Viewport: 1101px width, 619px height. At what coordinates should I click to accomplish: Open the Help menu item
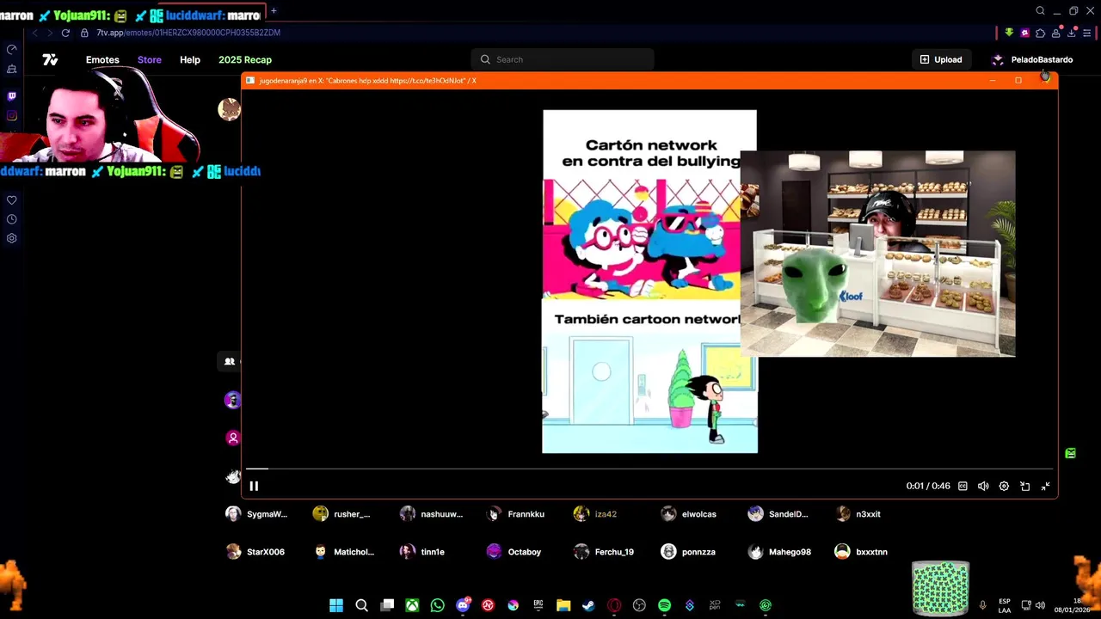(190, 59)
